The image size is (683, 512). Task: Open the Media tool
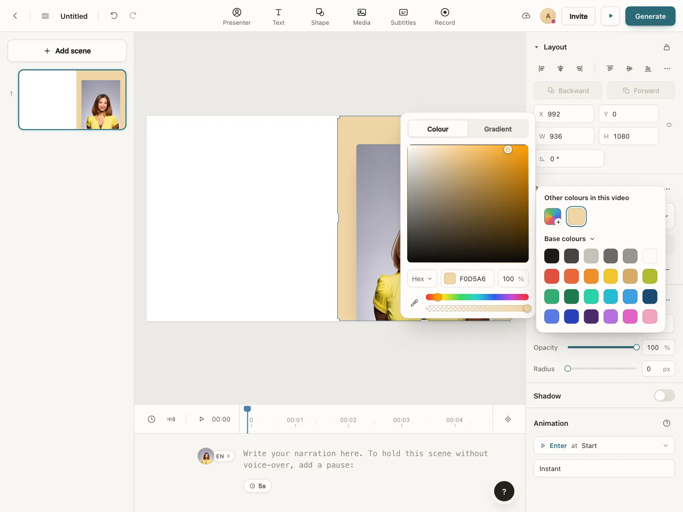coord(362,17)
